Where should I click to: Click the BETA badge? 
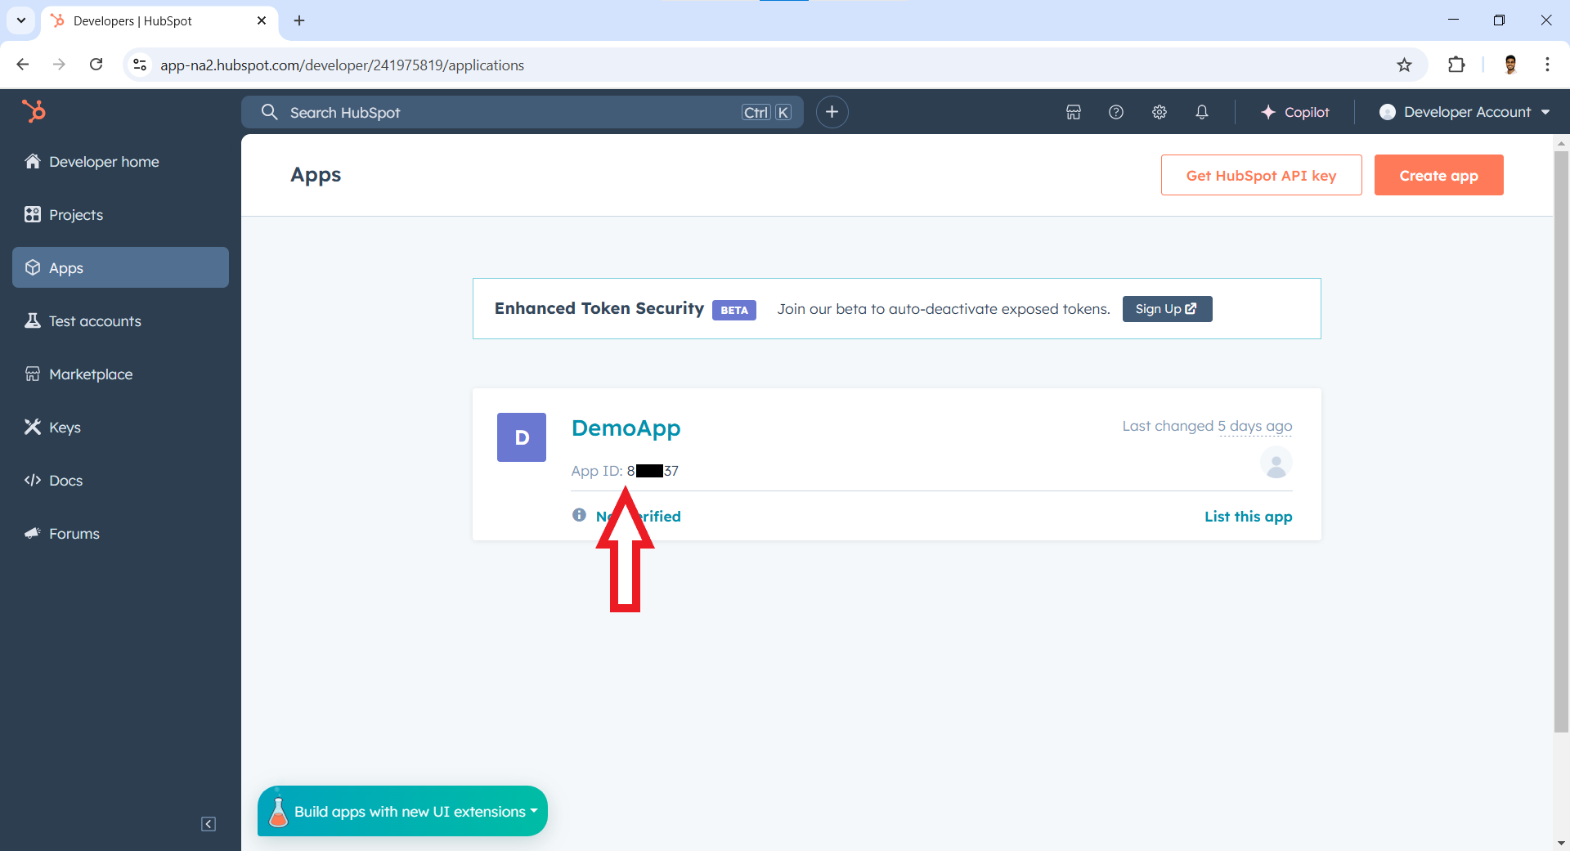point(733,310)
